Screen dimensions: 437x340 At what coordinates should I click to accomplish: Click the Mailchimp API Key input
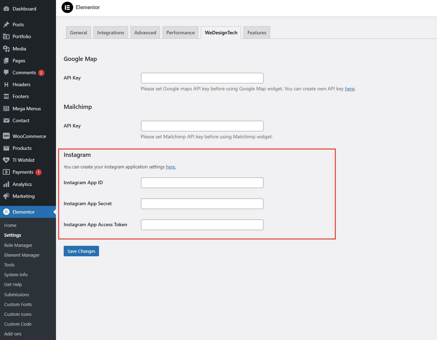(x=202, y=126)
